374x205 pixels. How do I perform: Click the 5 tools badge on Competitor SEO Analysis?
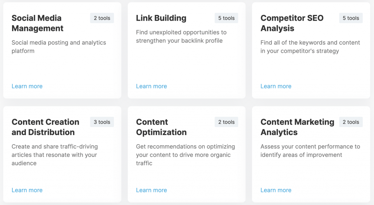(x=351, y=18)
